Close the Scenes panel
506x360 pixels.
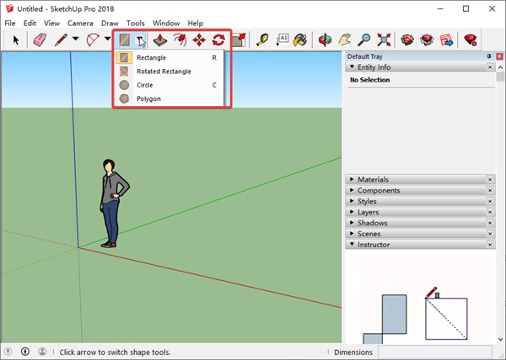click(x=490, y=234)
